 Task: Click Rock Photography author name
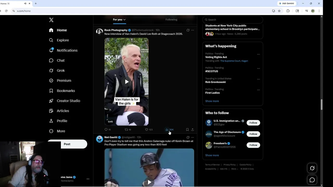click(x=116, y=30)
